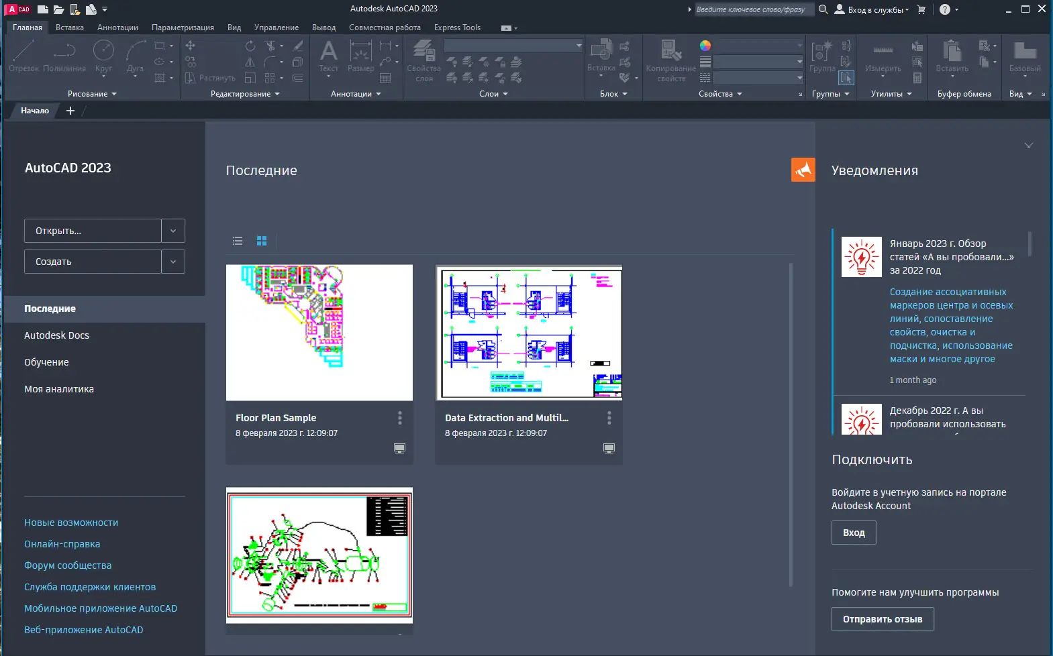This screenshot has height=656, width=1053.
Task: Click the keyword search input field
Action: pyautogui.click(x=754, y=9)
